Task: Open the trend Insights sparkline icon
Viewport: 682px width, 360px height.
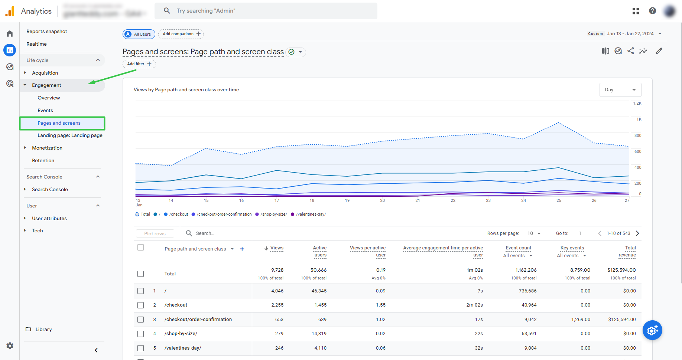Action: click(x=643, y=51)
